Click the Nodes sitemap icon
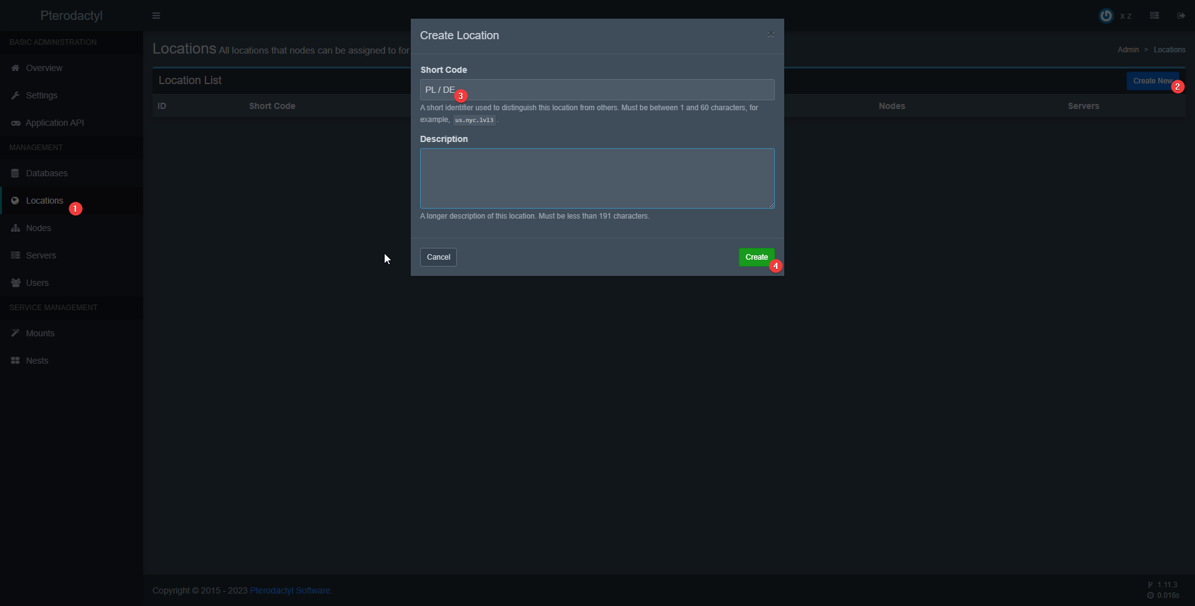The width and height of the screenshot is (1195, 606). tap(16, 228)
